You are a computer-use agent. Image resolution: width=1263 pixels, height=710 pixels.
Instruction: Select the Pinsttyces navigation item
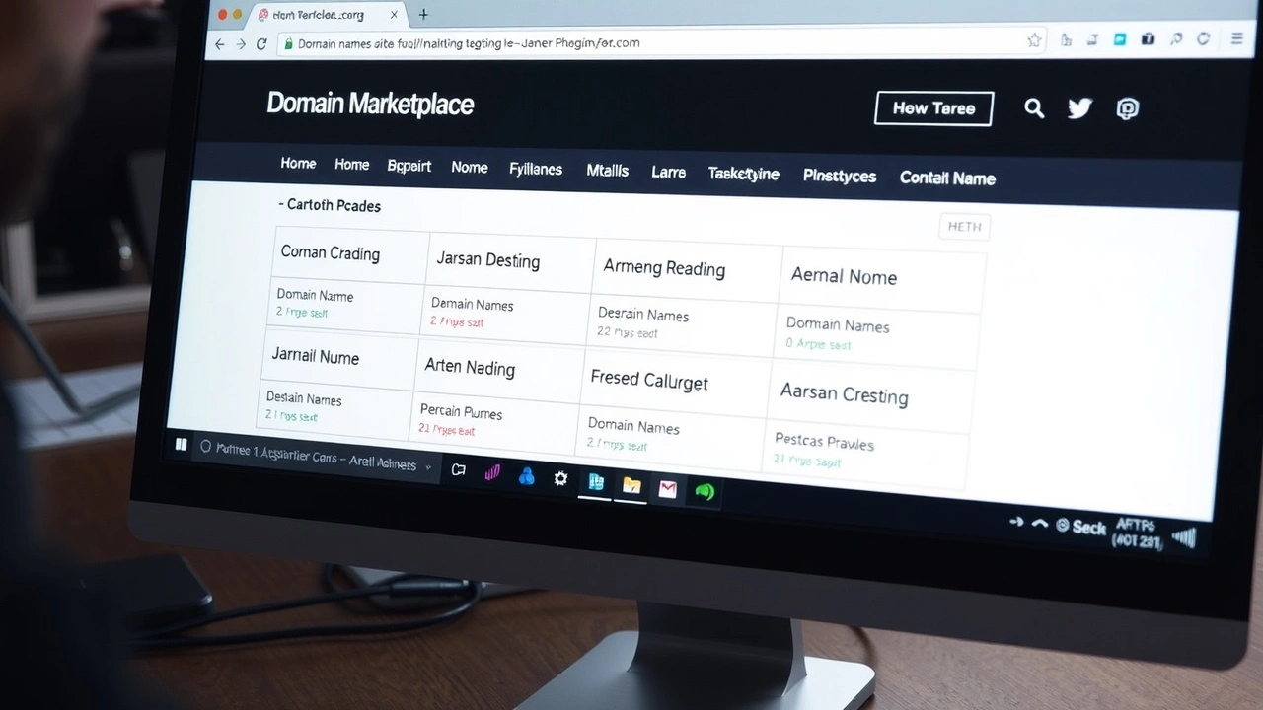(840, 177)
